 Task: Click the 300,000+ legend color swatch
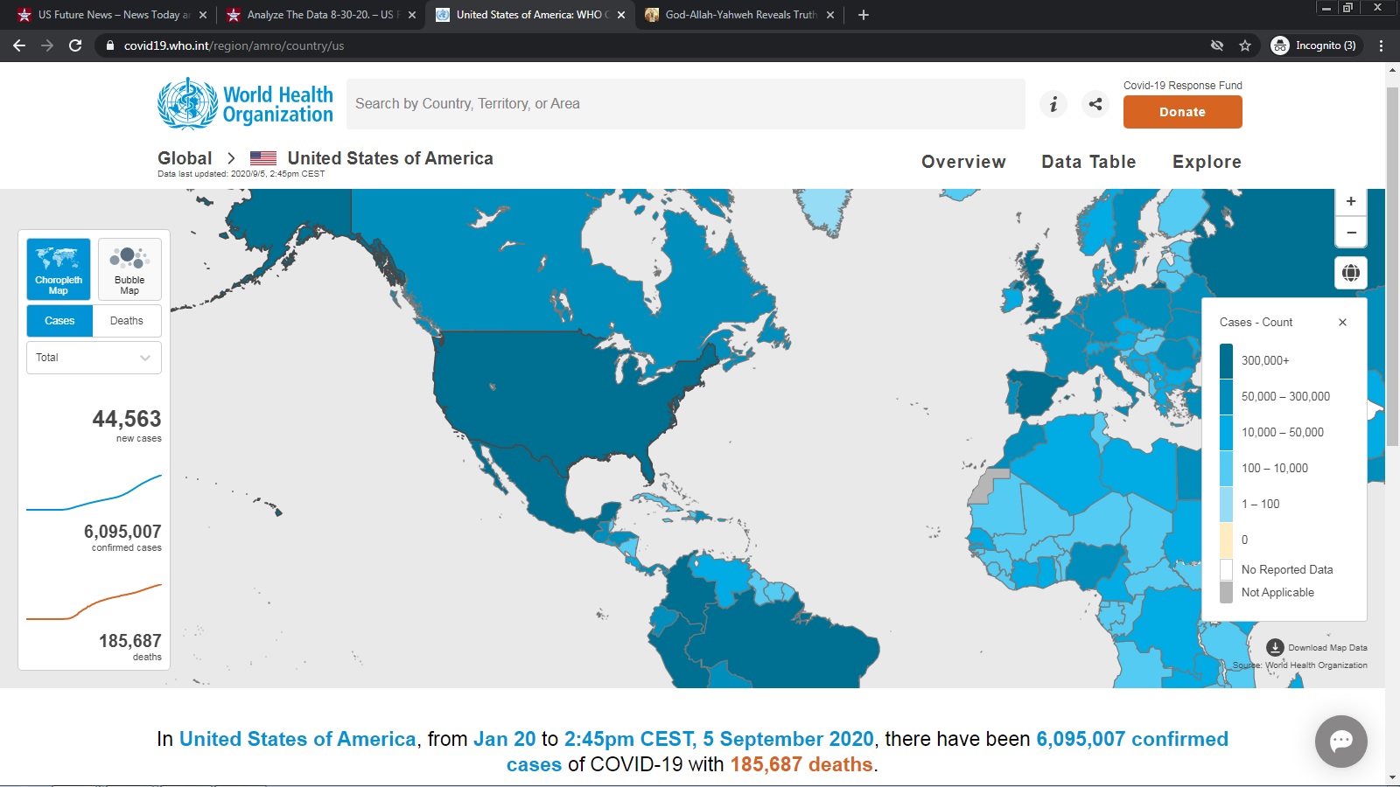coord(1226,360)
